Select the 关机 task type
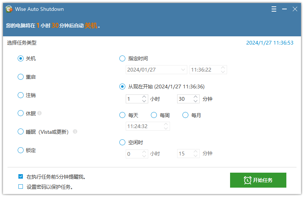 21,58
